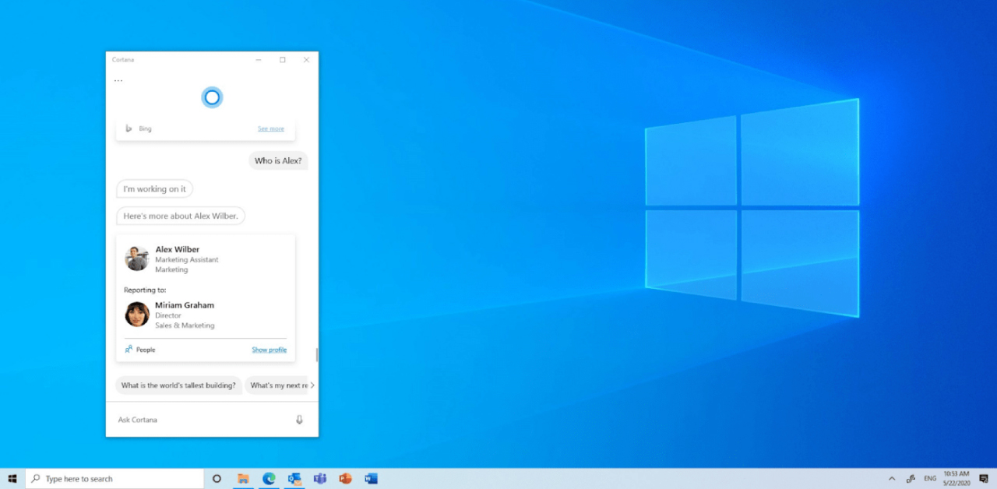997x489 pixels.
Task: Click the name Miriam Graham
Action: tap(185, 305)
